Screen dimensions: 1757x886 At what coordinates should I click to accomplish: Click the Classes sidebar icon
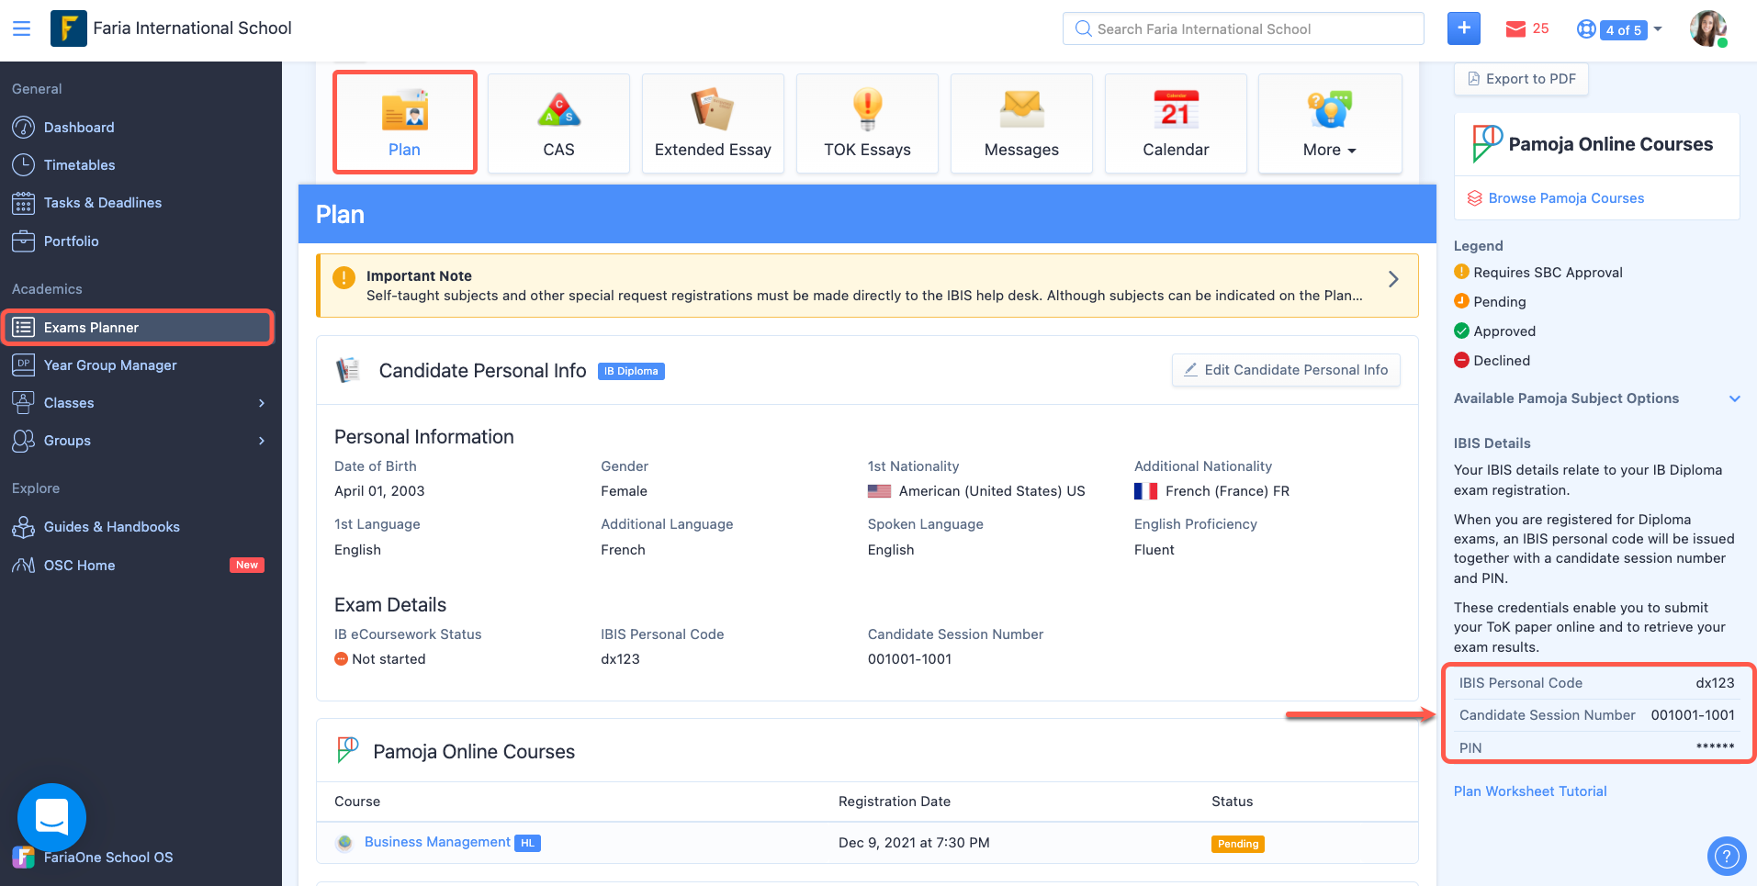23,402
